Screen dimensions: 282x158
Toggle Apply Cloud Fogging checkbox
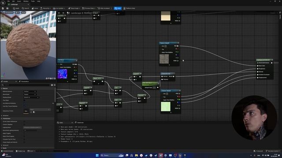24,136
